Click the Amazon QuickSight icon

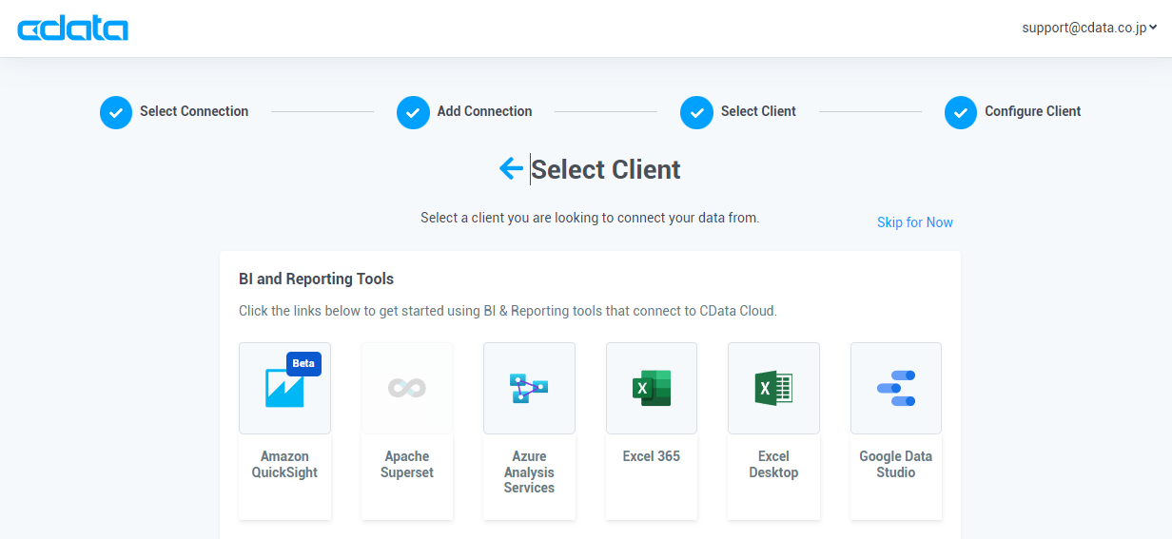click(284, 389)
